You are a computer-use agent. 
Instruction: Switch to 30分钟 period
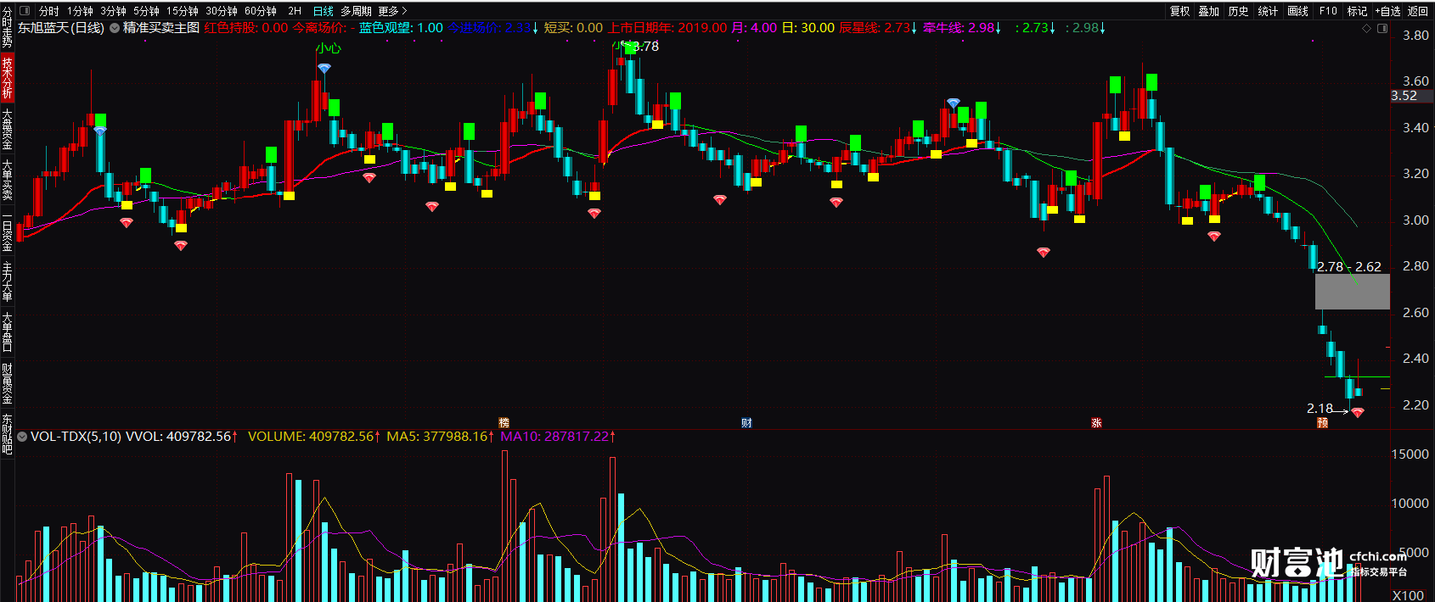[221, 11]
